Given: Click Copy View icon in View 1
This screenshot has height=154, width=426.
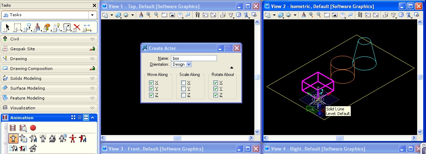Looking at the screenshot, I should click(x=223, y=15).
